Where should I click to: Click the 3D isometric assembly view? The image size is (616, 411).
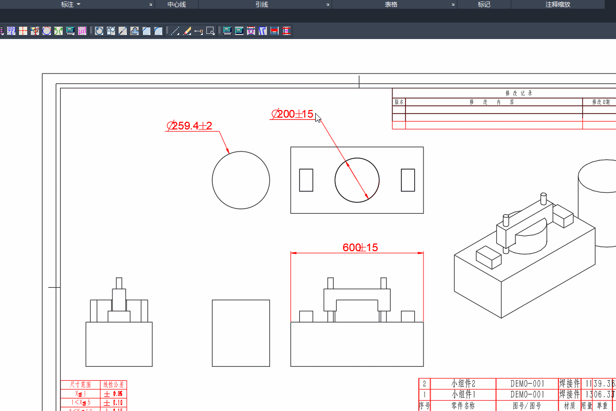coord(525,254)
